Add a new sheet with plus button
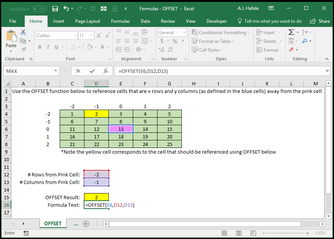 click(x=86, y=224)
